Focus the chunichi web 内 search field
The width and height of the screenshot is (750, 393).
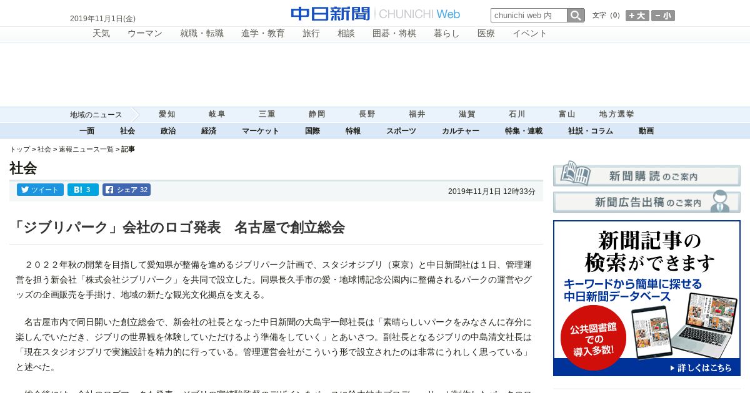click(529, 16)
